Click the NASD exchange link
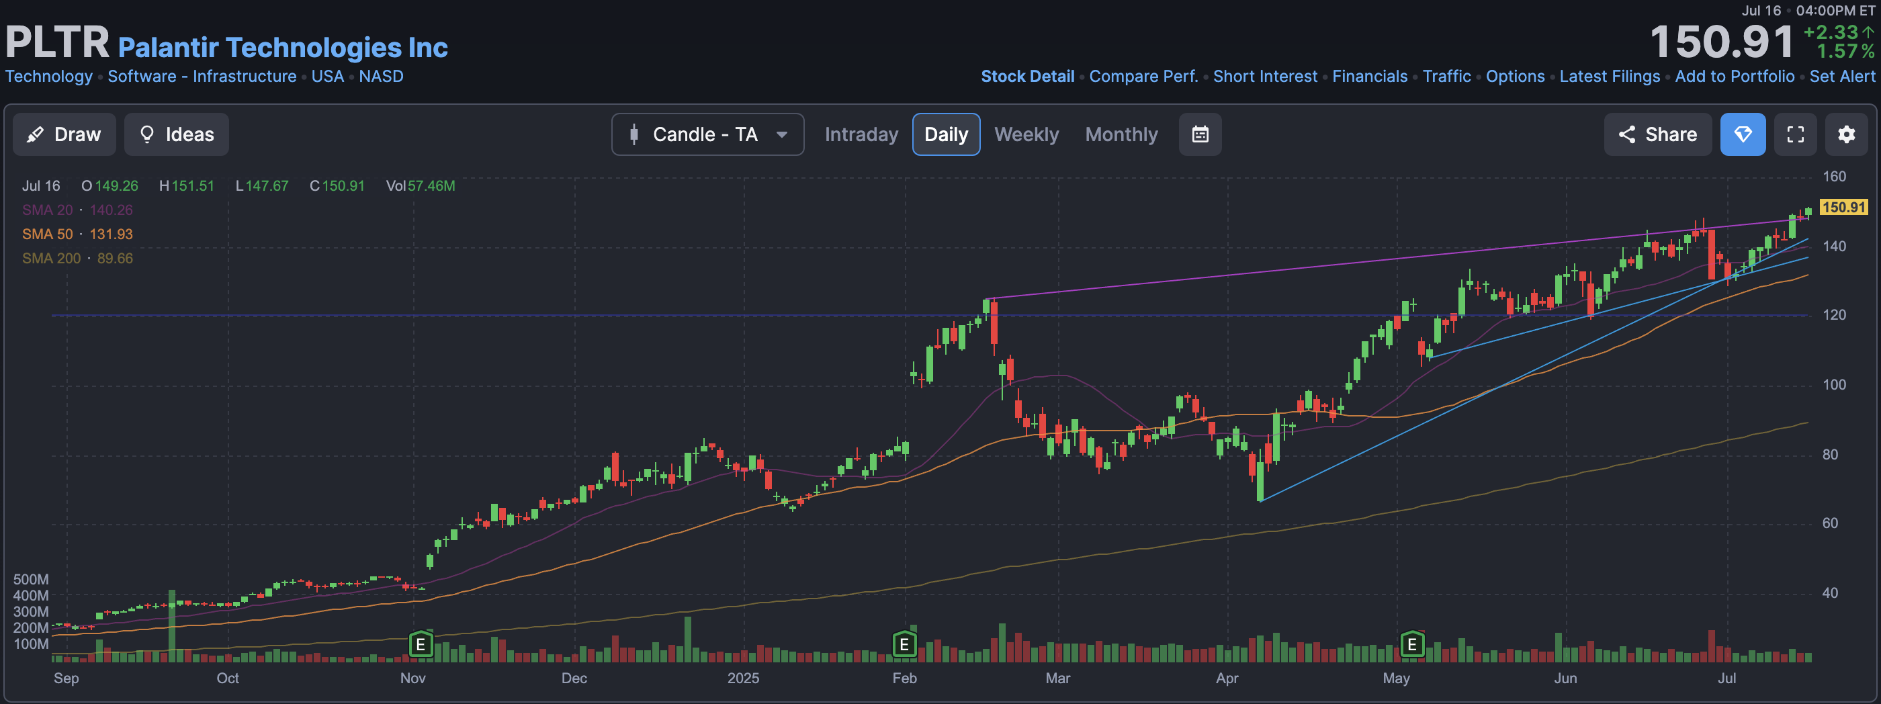Viewport: 1881px width, 704px height. 380,76
